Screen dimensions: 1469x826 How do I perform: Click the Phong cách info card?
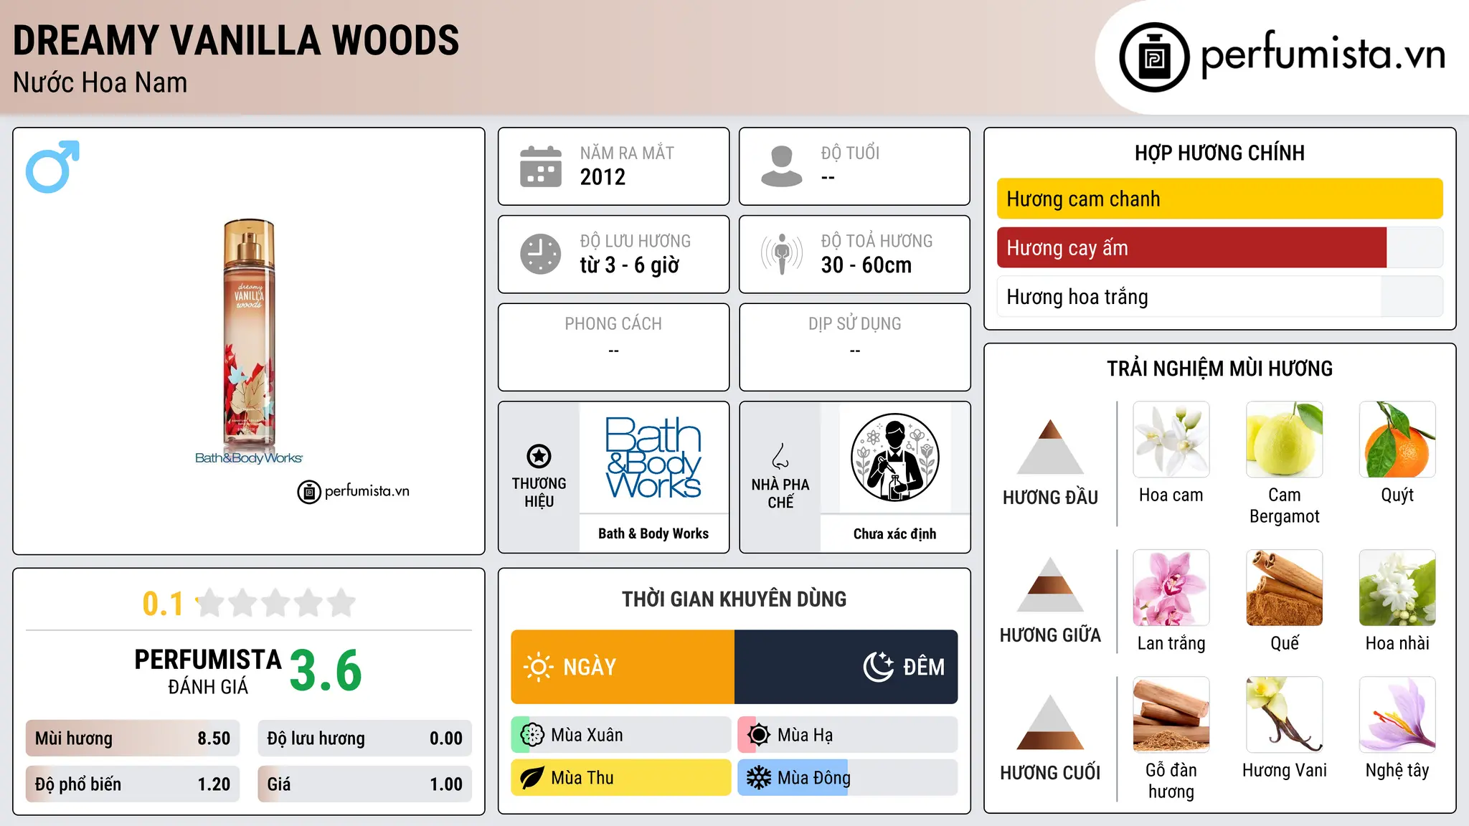(613, 347)
